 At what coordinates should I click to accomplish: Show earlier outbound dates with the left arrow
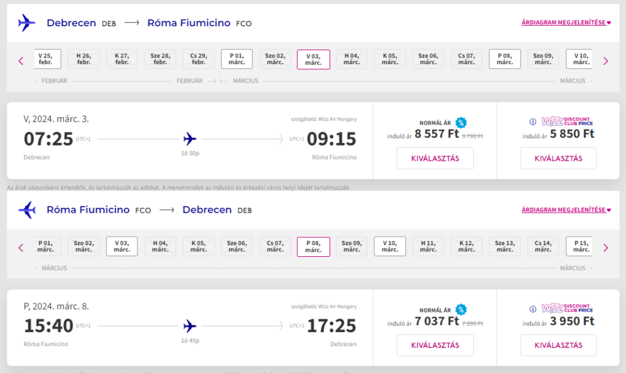[x=21, y=61]
